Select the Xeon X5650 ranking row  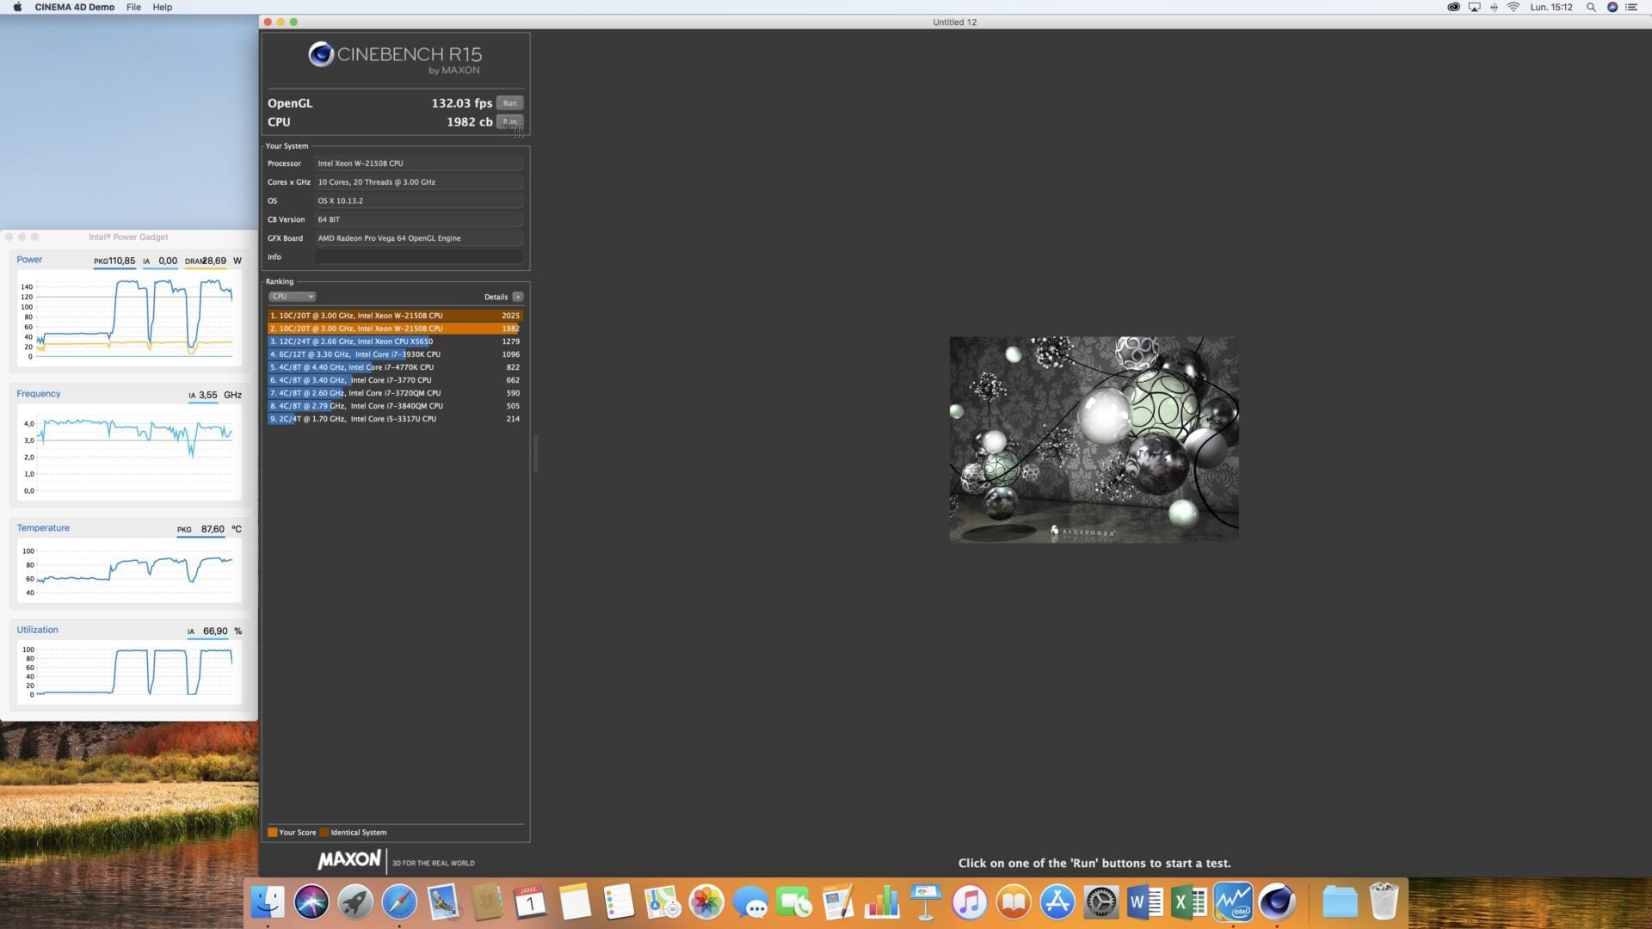tap(395, 341)
